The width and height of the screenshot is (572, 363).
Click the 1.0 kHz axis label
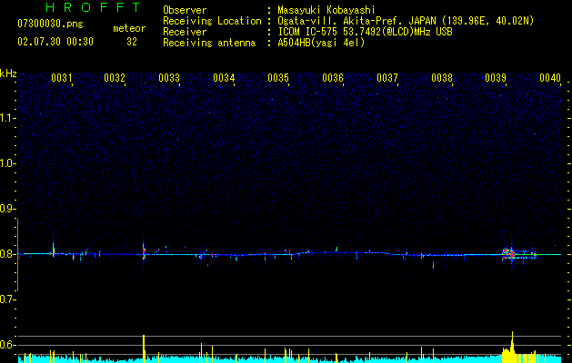(x=7, y=163)
